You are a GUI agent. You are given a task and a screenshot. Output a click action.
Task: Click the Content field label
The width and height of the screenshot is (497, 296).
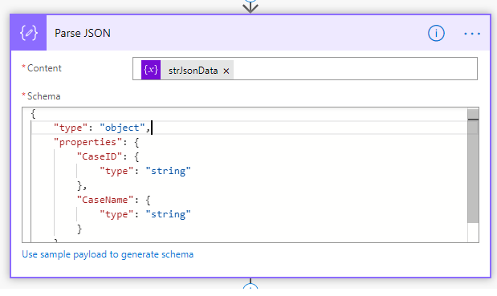(x=44, y=68)
